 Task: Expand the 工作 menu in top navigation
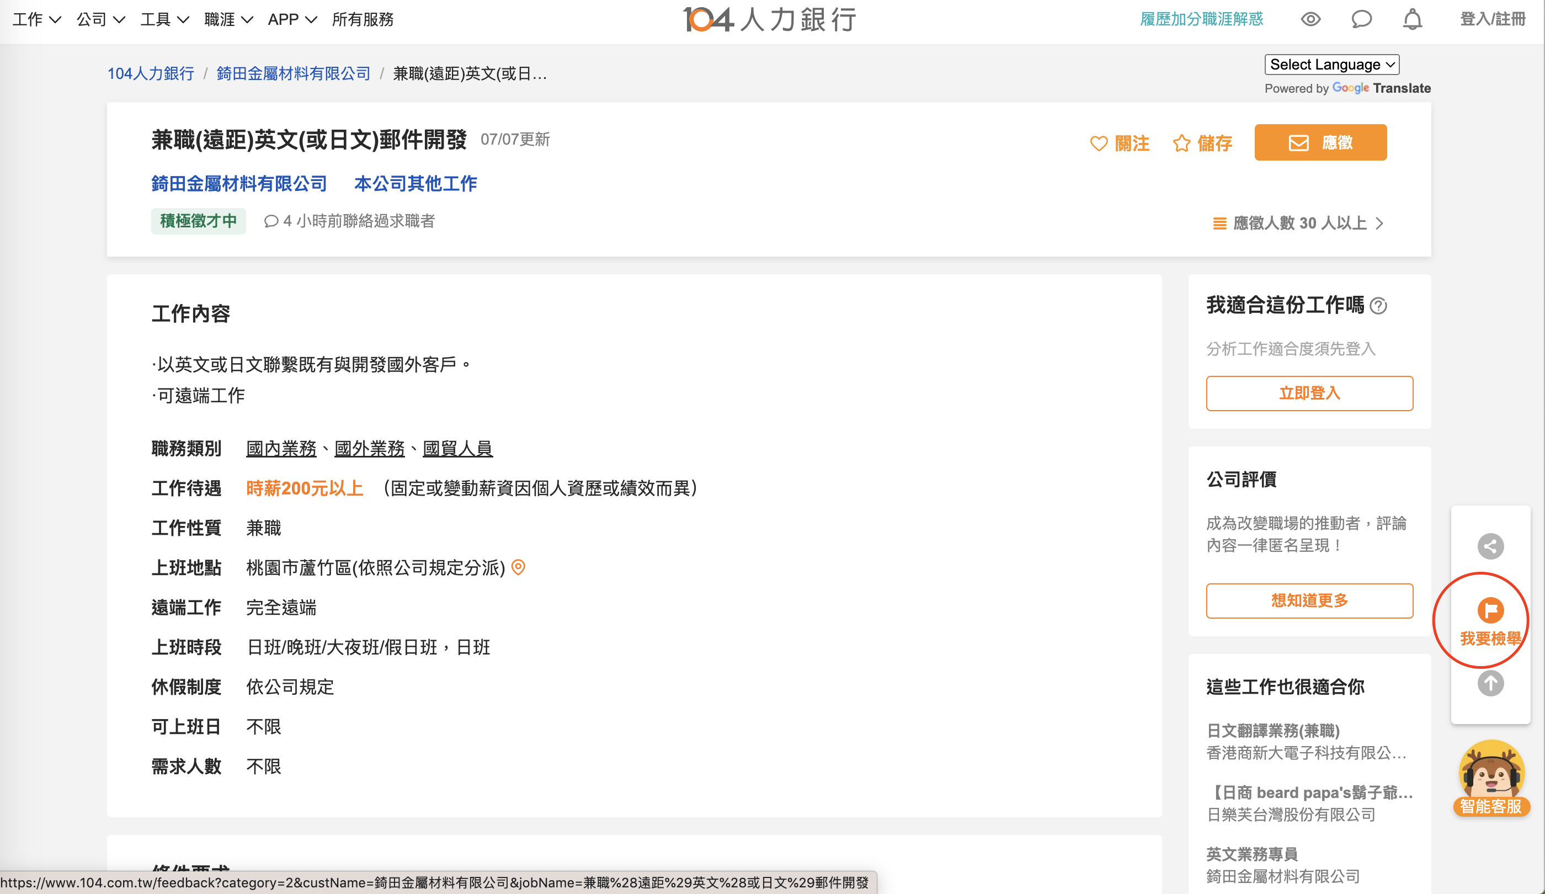click(37, 19)
